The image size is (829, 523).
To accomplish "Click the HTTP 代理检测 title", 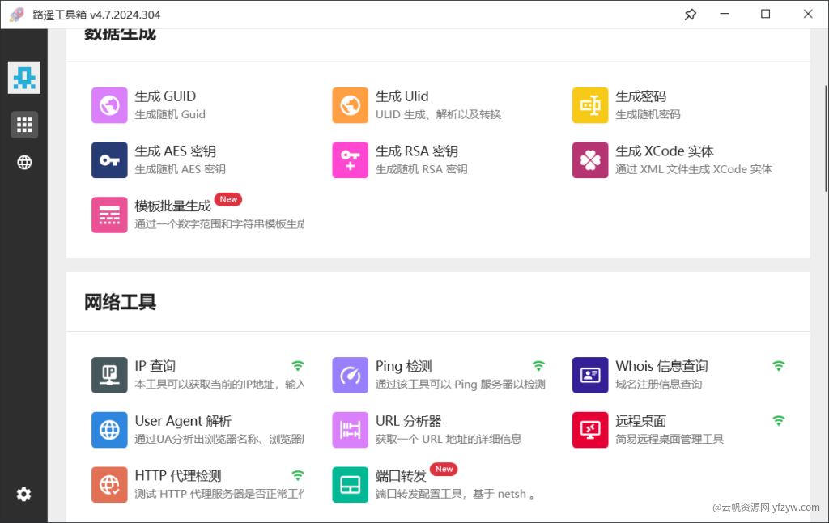I will (178, 476).
